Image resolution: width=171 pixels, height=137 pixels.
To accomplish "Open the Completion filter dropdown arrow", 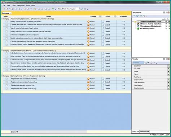I will click(x=168, y=66).
